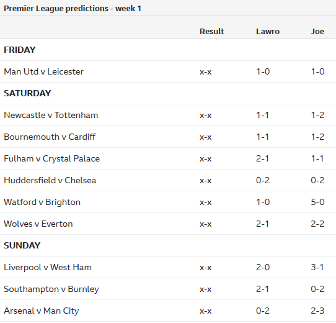Click the Result column header

point(212,31)
